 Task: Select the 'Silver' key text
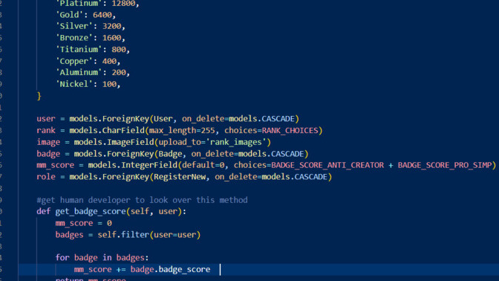click(74, 26)
